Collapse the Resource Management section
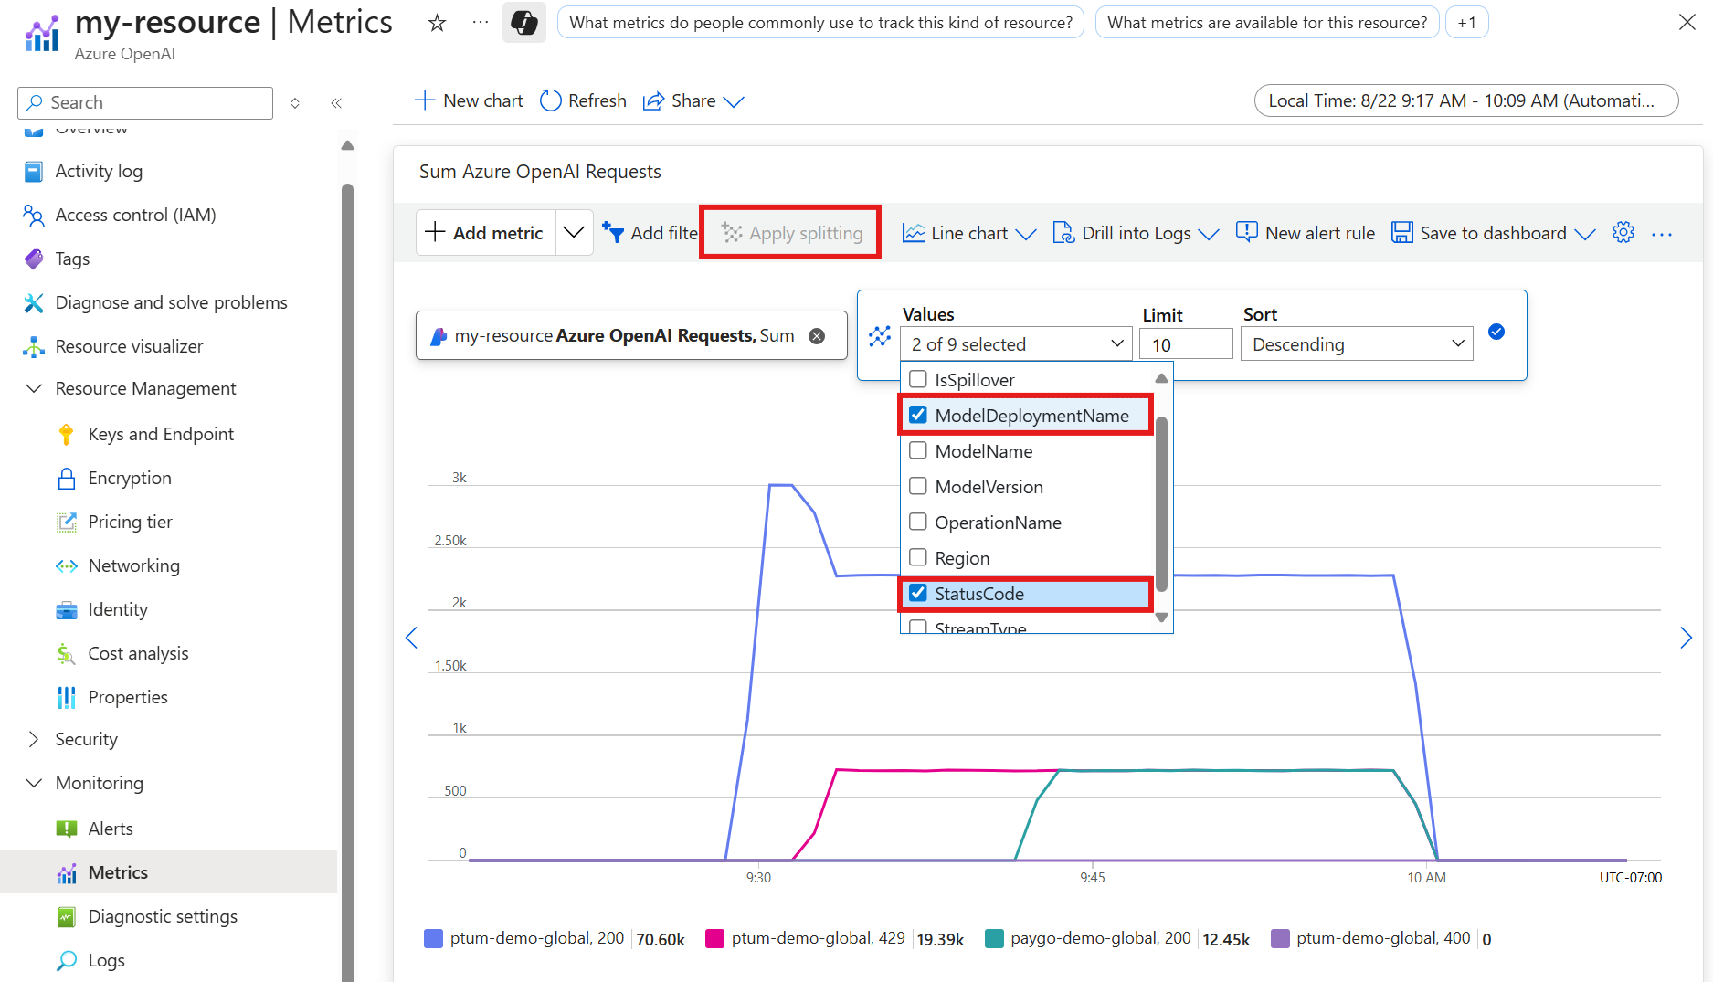 (x=34, y=388)
